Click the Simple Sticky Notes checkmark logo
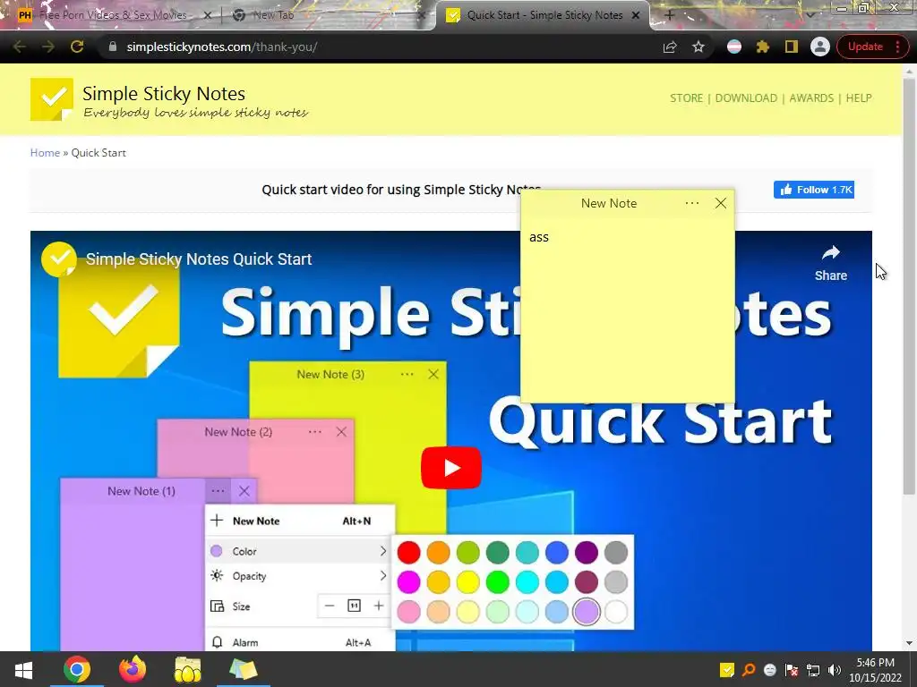The image size is (917, 687). (52, 99)
